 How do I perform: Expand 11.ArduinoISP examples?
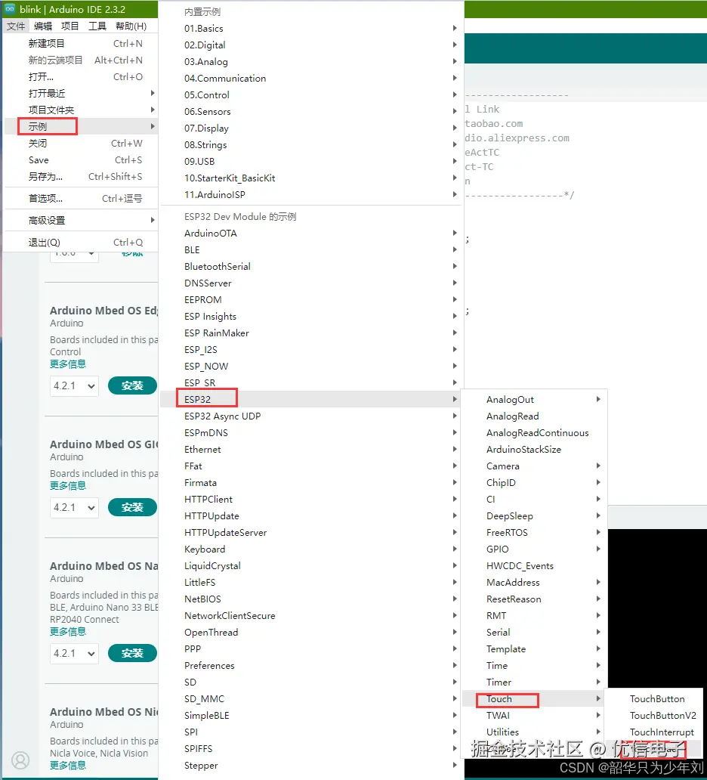[x=311, y=194]
